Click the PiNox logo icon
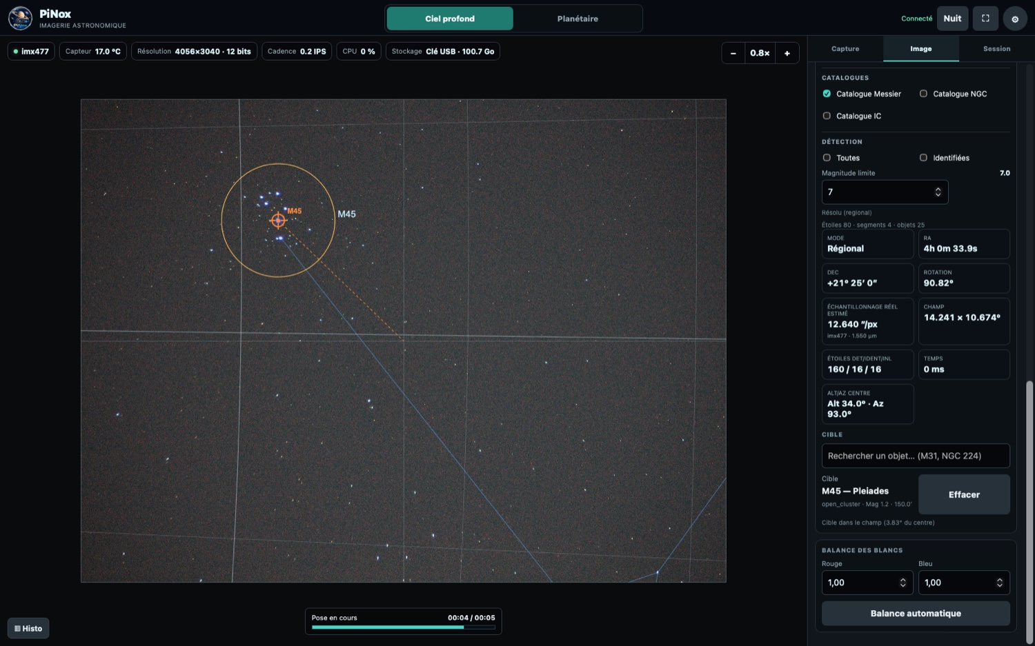 [x=20, y=19]
